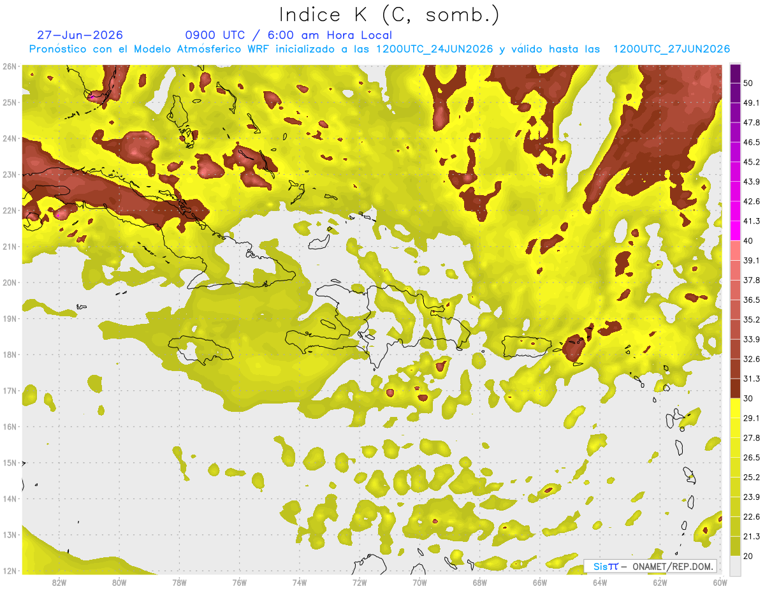Click the colorbar value "46.5"

(751, 142)
